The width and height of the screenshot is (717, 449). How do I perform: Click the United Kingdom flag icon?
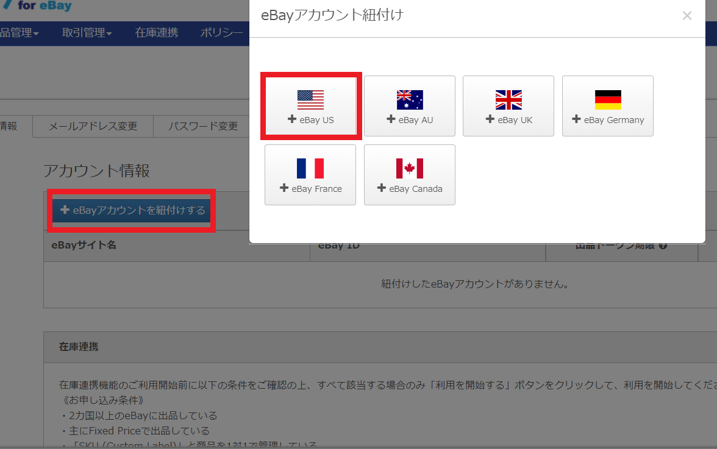tap(508, 100)
